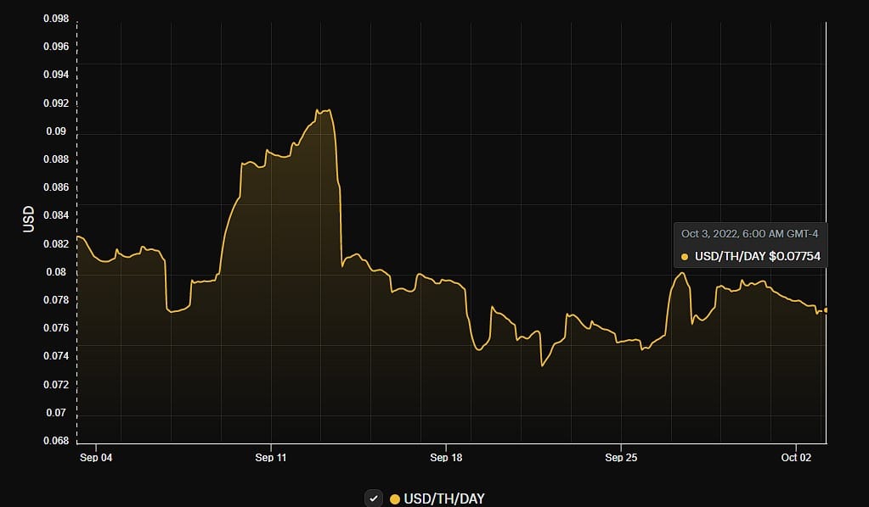Image resolution: width=869 pixels, height=507 pixels.
Task: Click tooltip value $0.07754
Action: coord(795,257)
